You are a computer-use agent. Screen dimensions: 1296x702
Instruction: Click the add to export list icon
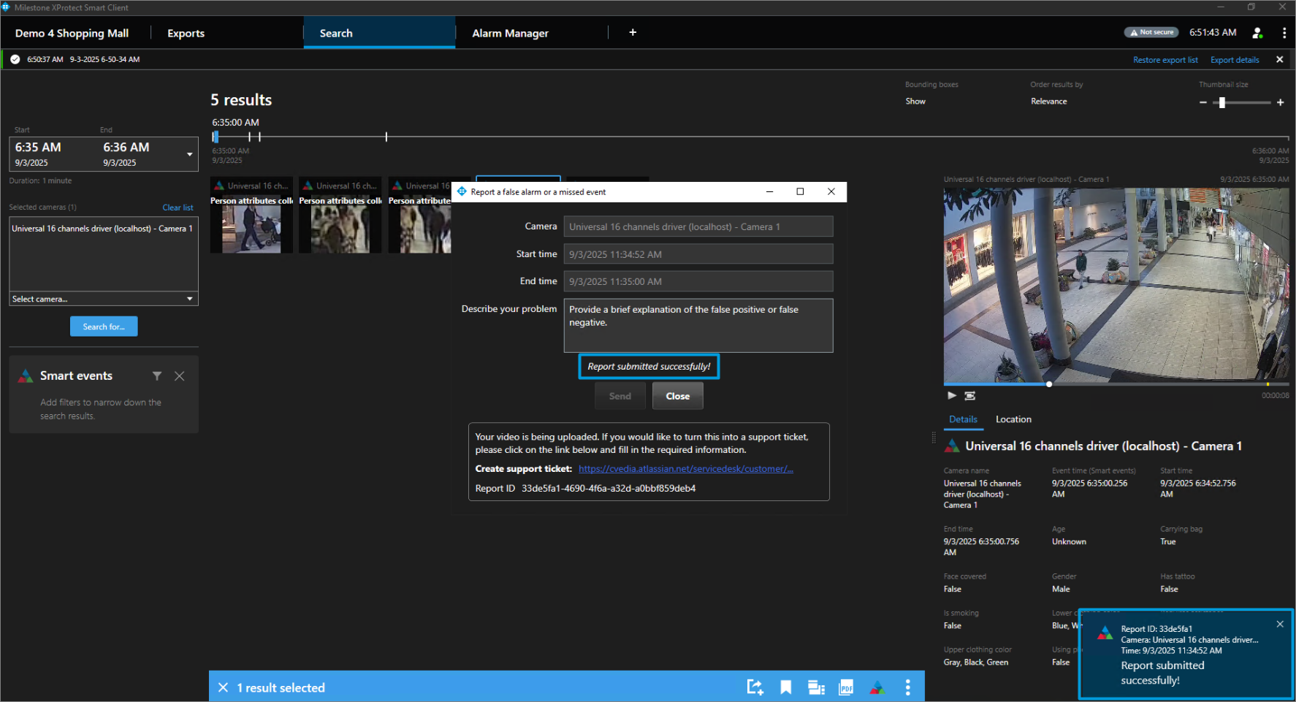point(755,687)
